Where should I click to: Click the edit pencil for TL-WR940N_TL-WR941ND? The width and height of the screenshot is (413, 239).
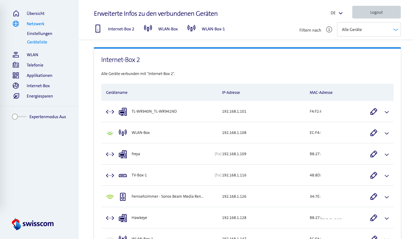pyautogui.click(x=373, y=111)
